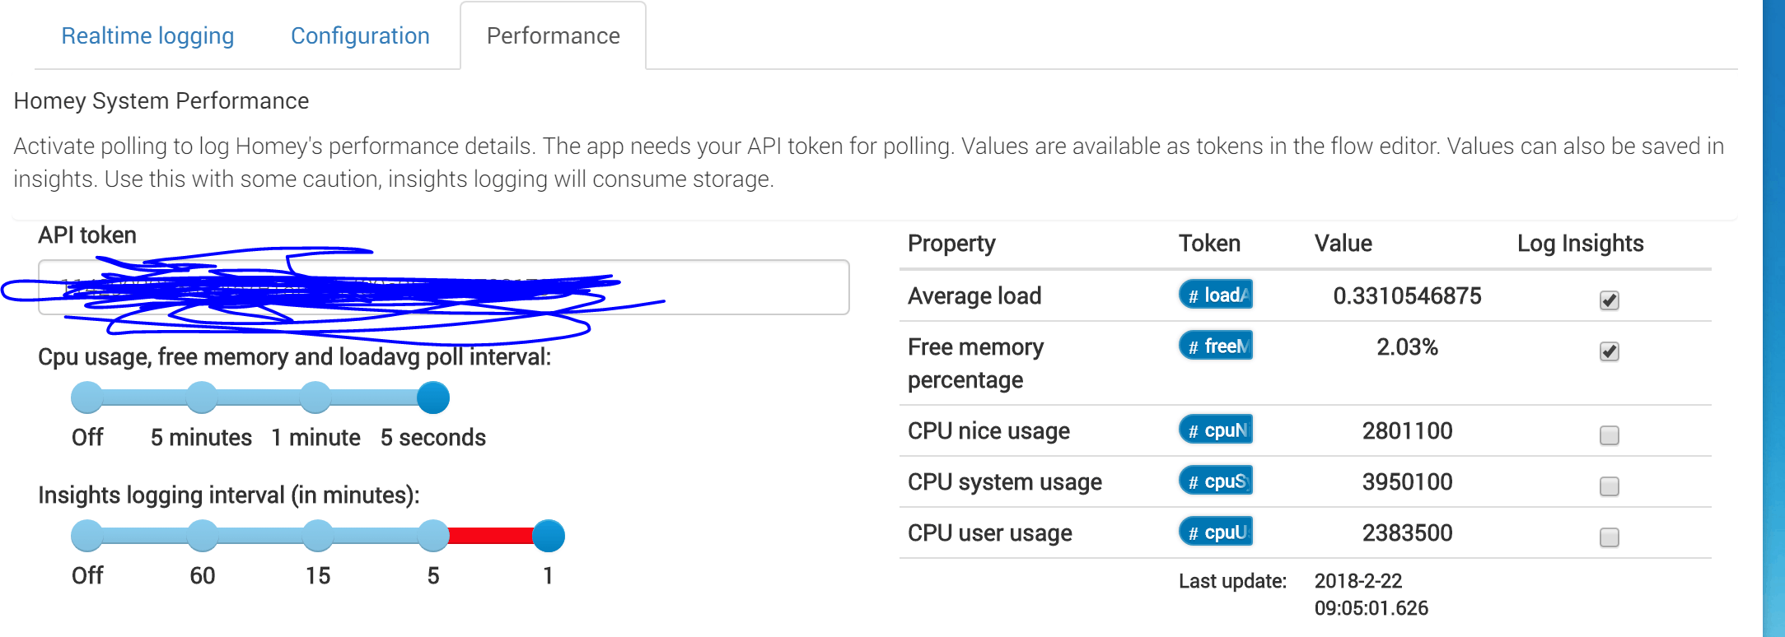Screen dimensions: 1785x637
Task: Open the Realtime logging tab
Action: click(x=147, y=36)
